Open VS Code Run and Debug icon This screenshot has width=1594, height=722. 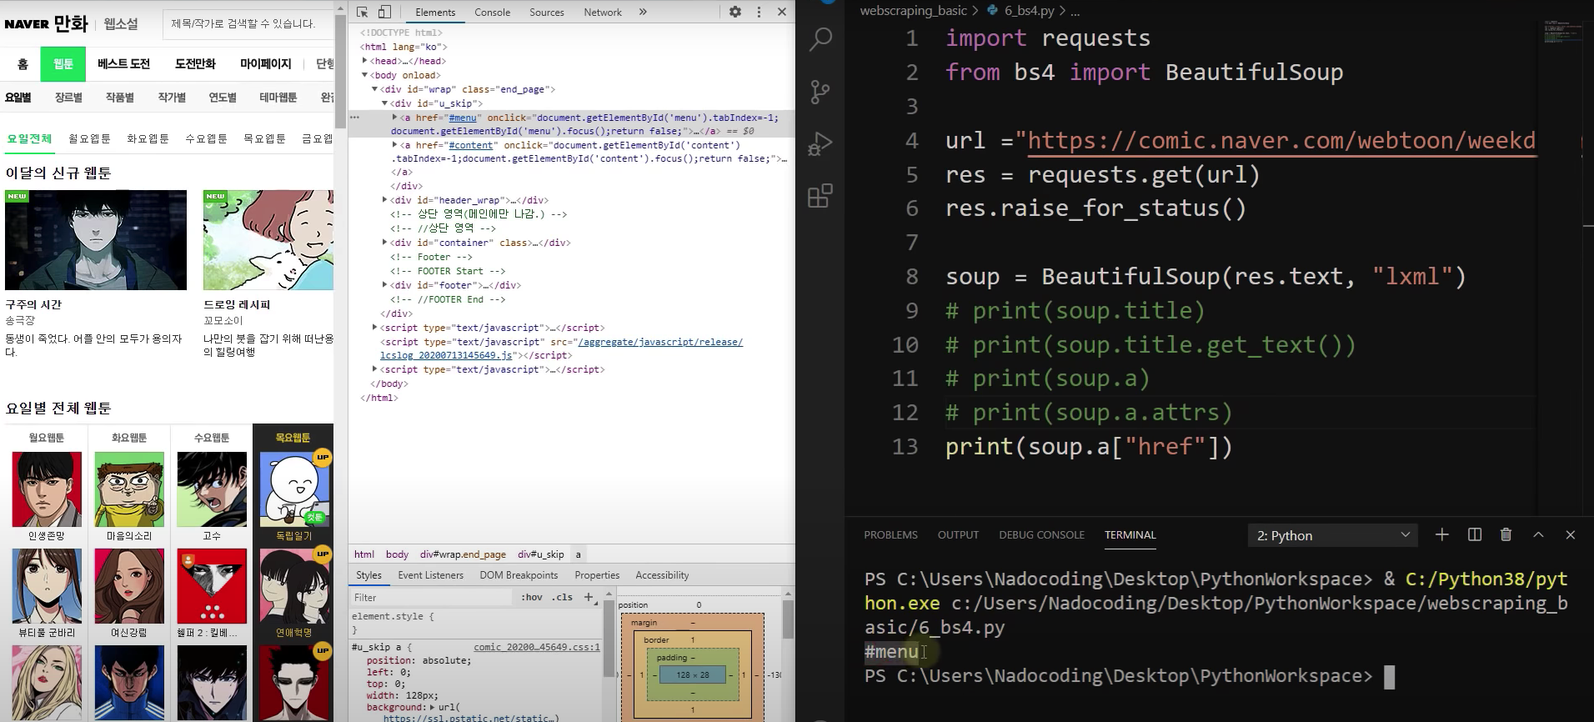tap(820, 143)
